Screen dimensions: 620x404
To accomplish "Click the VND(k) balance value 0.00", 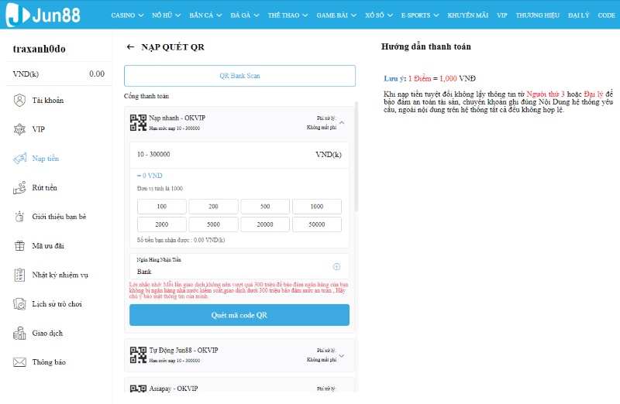I will [x=97, y=74].
